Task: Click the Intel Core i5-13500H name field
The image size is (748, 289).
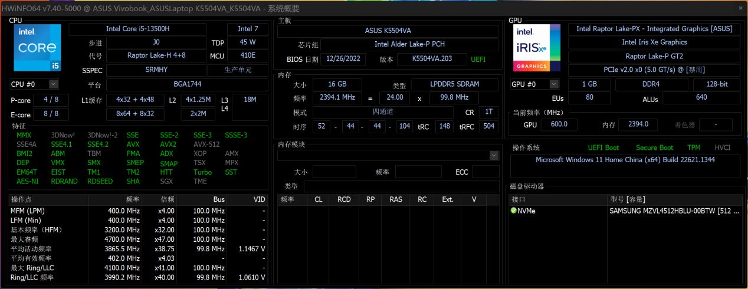Action: [145, 28]
